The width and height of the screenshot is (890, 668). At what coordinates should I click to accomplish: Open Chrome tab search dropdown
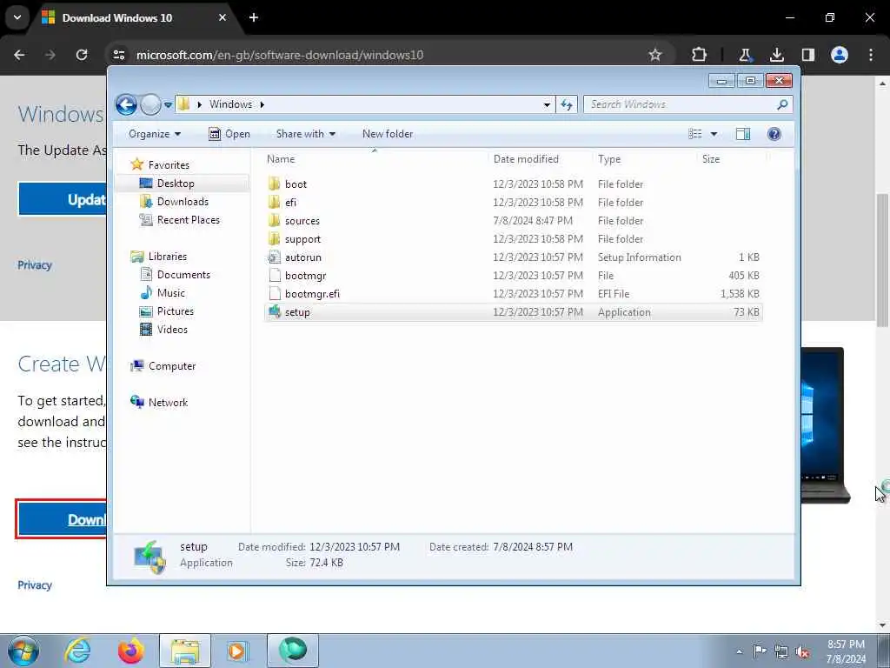tap(17, 17)
